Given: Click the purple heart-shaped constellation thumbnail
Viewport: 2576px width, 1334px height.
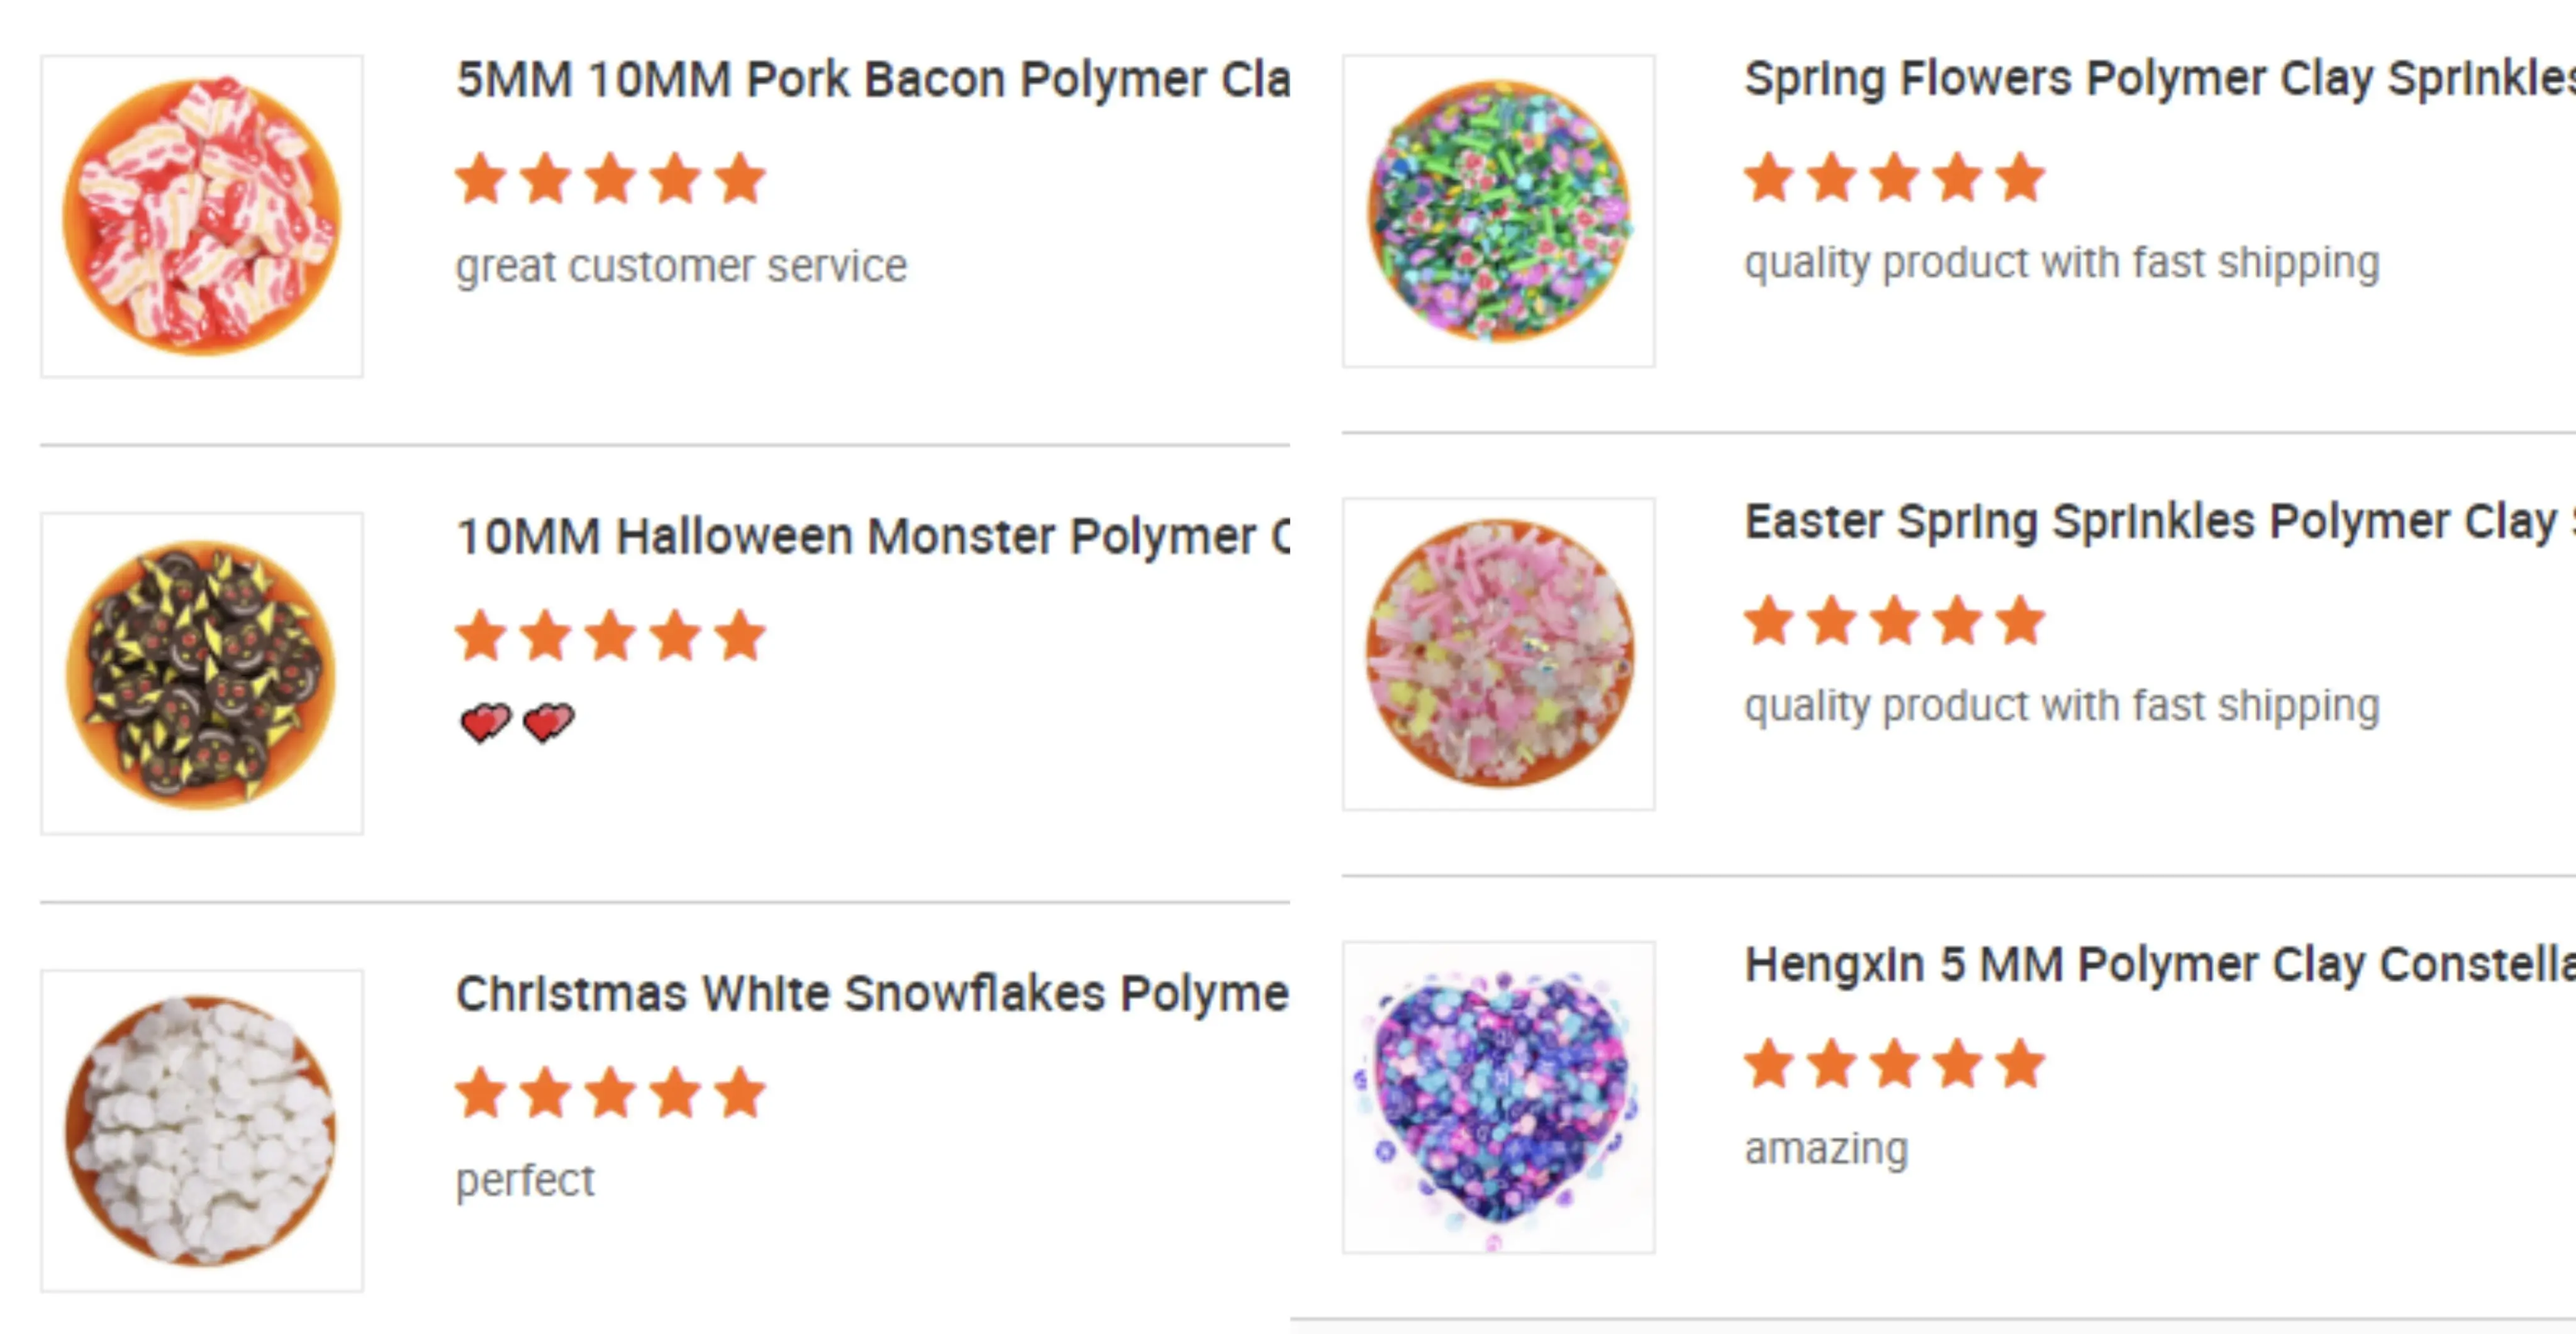Looking at the screenshot, I should coord(1498,1097).
